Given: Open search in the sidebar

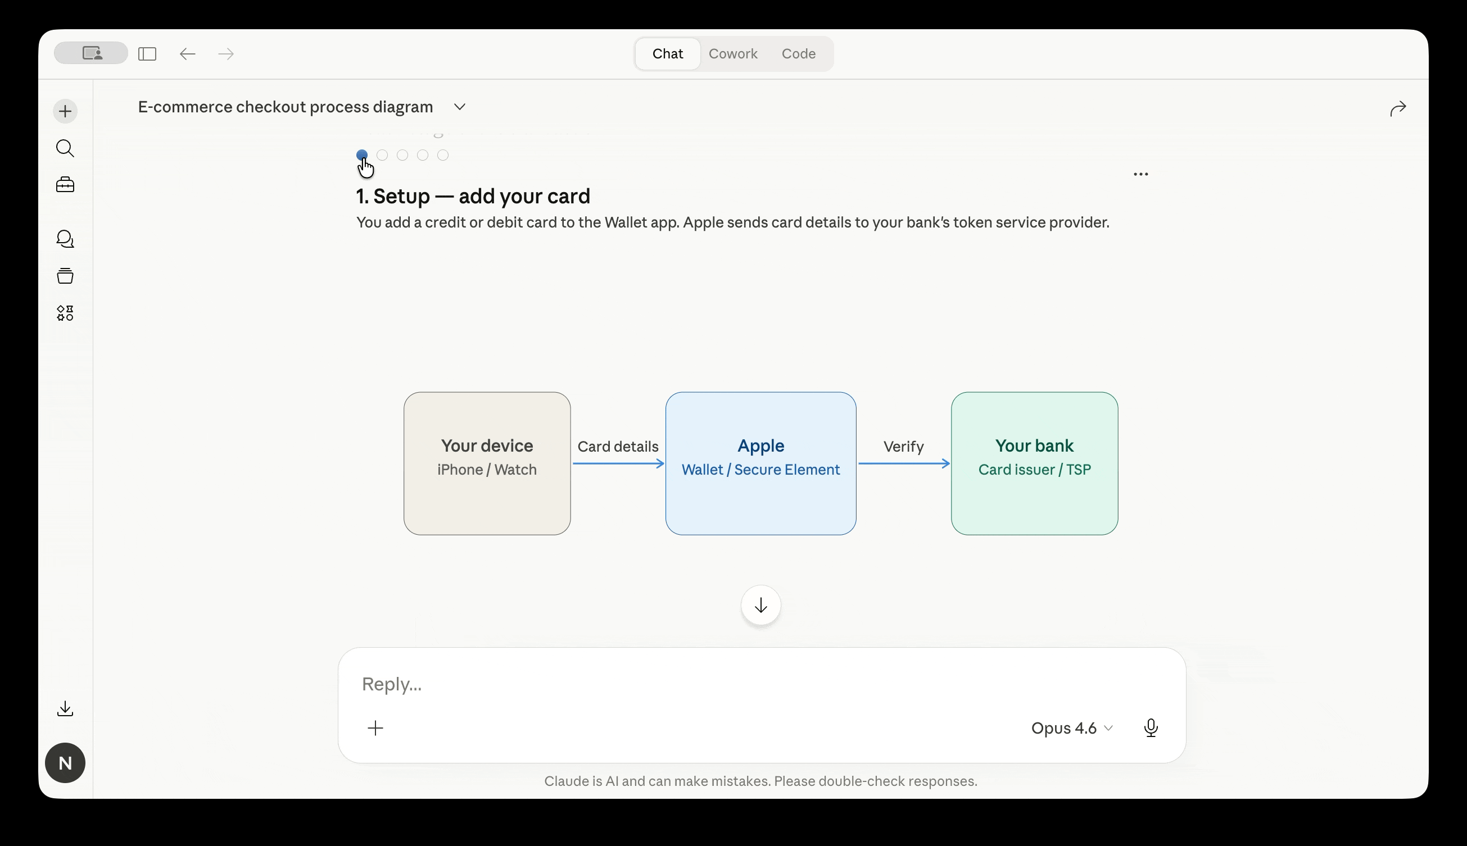Looking at the screenshot, I should (x=65, y=148).
